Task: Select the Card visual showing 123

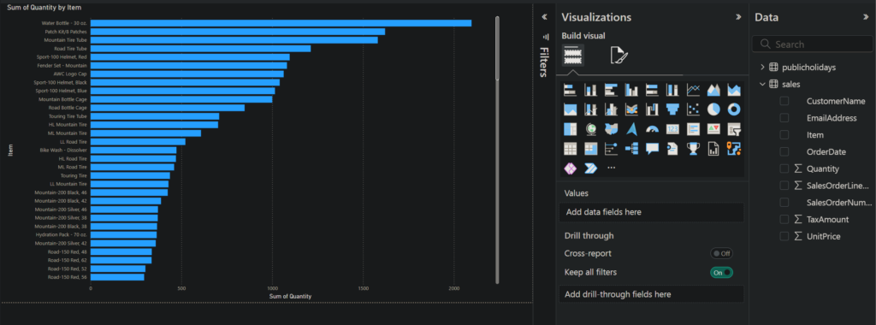Action: (672, 129)
